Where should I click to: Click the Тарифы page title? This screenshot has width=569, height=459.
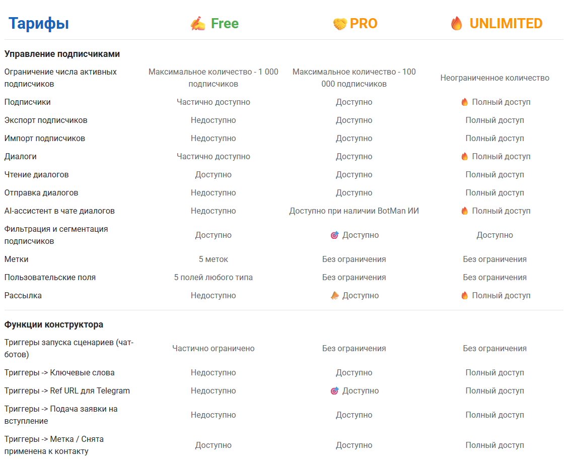pos(39,24)
